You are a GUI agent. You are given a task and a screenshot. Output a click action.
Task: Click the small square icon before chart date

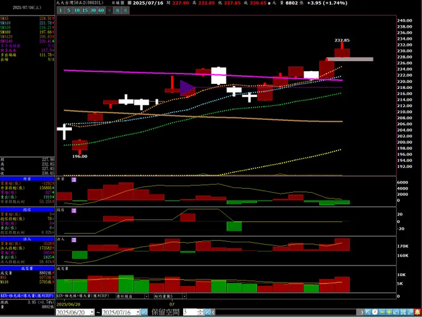(x=129, y=3)
